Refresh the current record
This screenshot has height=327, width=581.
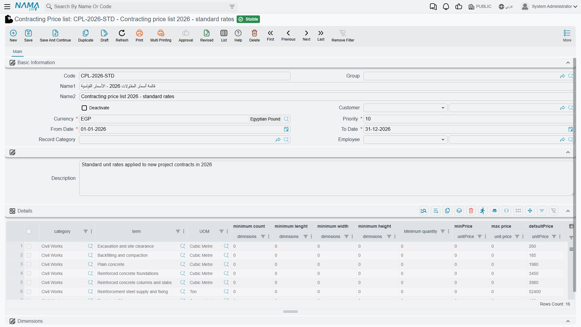click(122, 36)
